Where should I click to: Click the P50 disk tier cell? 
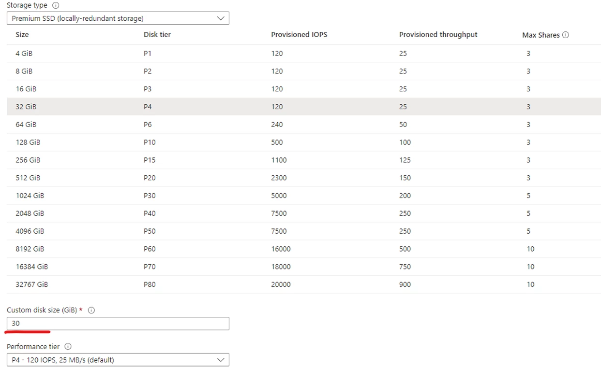point(150,231)
